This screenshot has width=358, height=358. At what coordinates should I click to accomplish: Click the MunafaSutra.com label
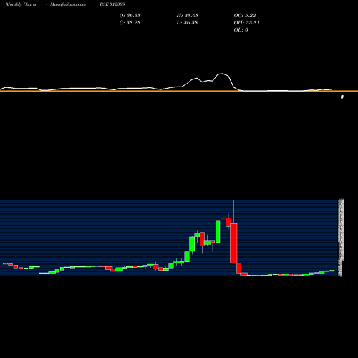68,4
